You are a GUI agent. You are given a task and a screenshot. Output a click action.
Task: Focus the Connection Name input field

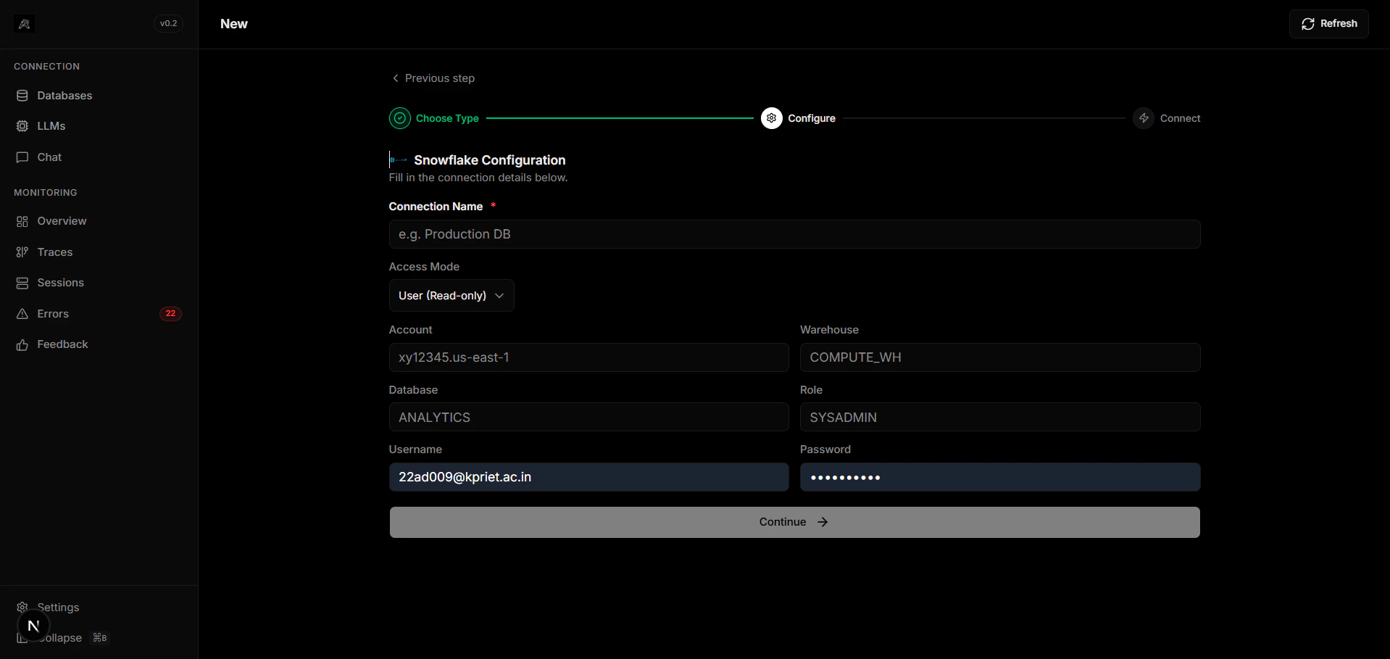(794, 234)
